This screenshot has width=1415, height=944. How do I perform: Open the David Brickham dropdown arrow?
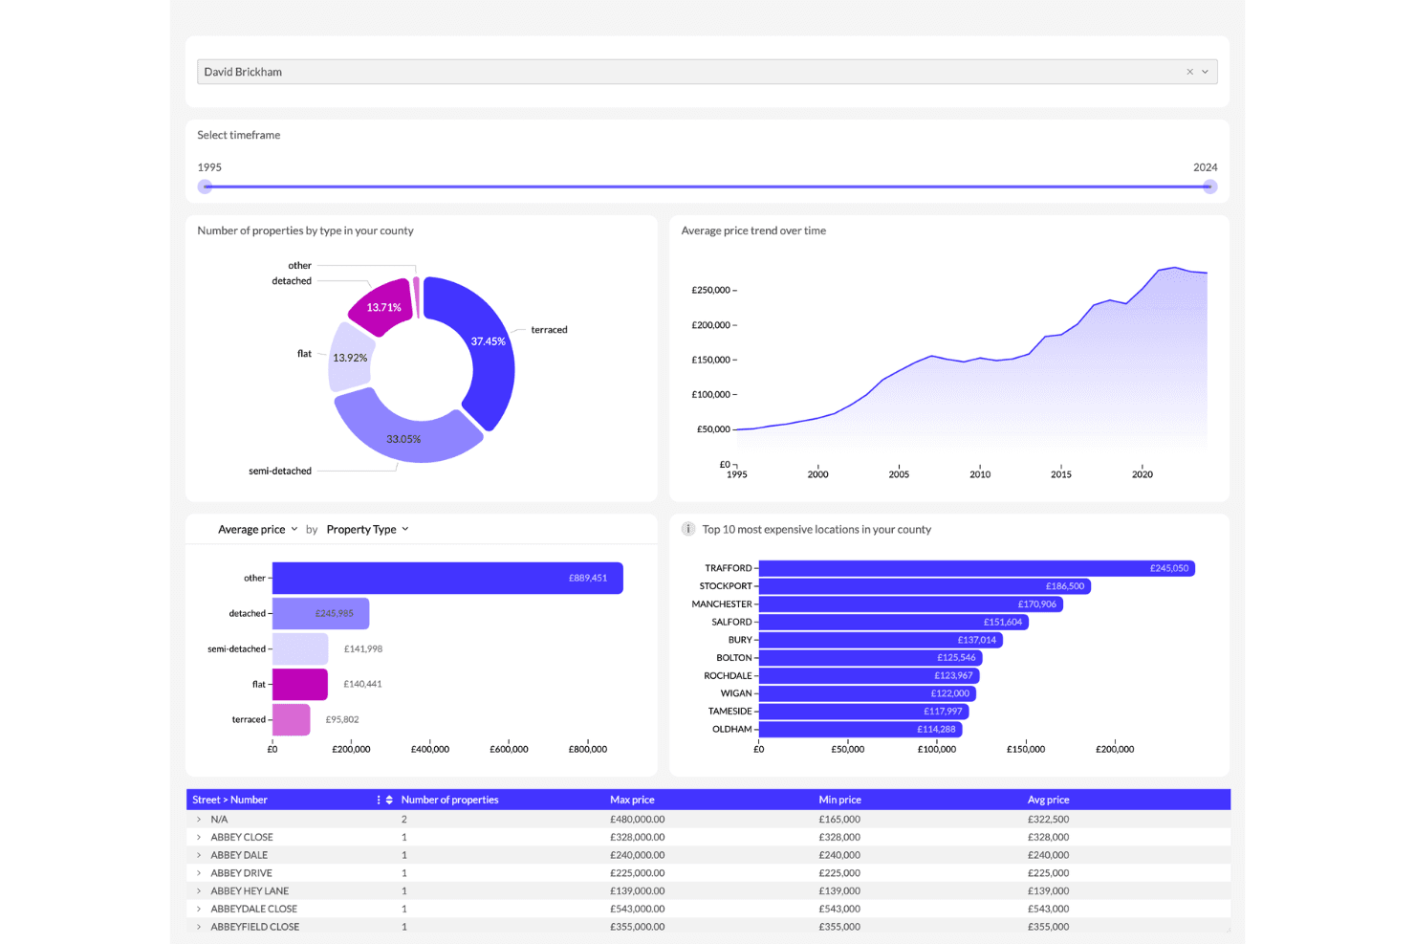1205,72
